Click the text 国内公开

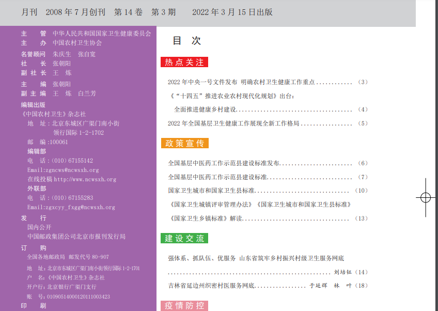[39, 227]
